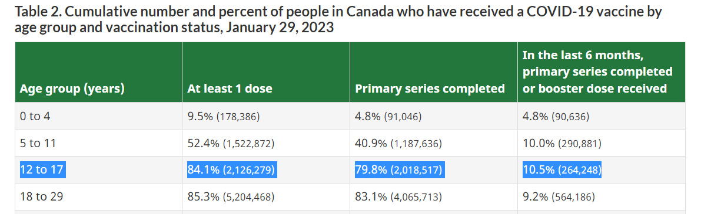Click the 'Age group (years)' column header

[x=98, y=72]
